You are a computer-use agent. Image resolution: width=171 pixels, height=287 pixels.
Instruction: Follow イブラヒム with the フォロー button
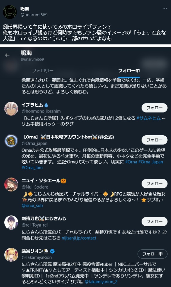154,108
